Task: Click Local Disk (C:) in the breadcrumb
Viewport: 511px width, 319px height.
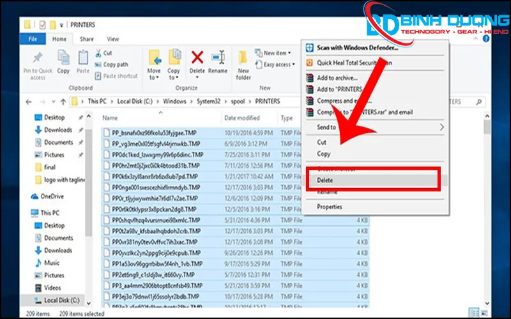Action: [135, 101]
